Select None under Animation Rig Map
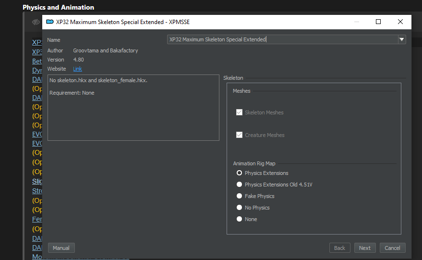The width and height of the screenshot is (422, 260). (239, 219)
